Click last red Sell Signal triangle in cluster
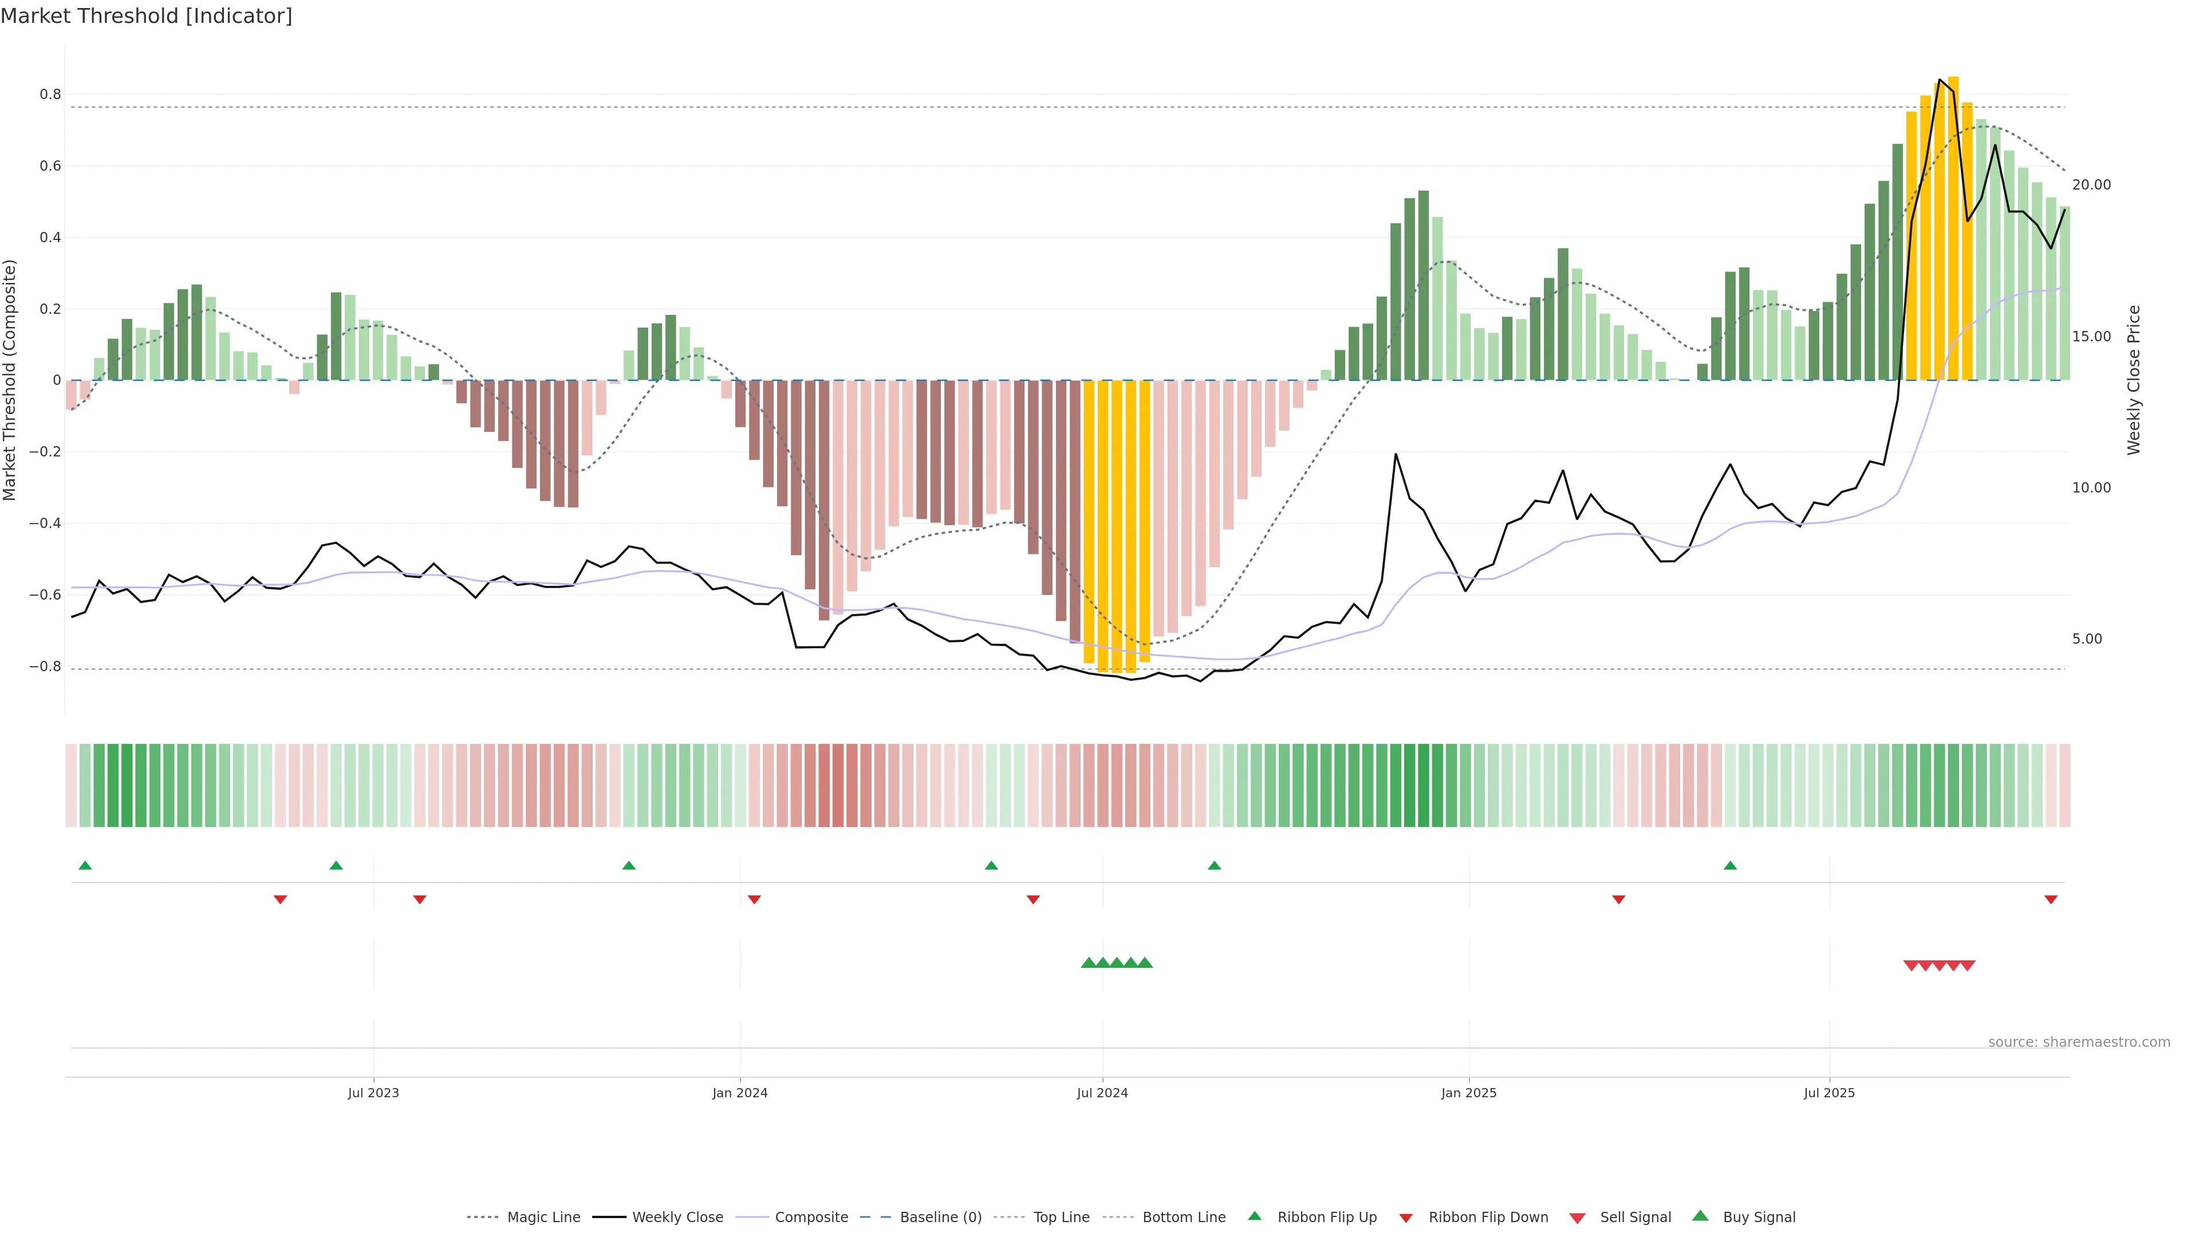The height and width of the screenshot is (1237, 2199). tap(1968, 966)
